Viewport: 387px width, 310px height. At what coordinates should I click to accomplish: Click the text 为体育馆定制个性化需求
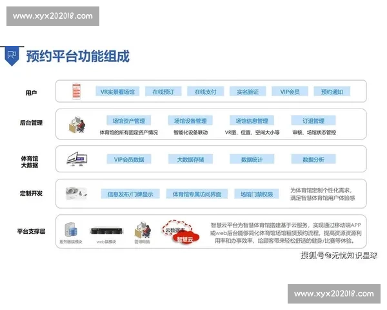(321, 190)
